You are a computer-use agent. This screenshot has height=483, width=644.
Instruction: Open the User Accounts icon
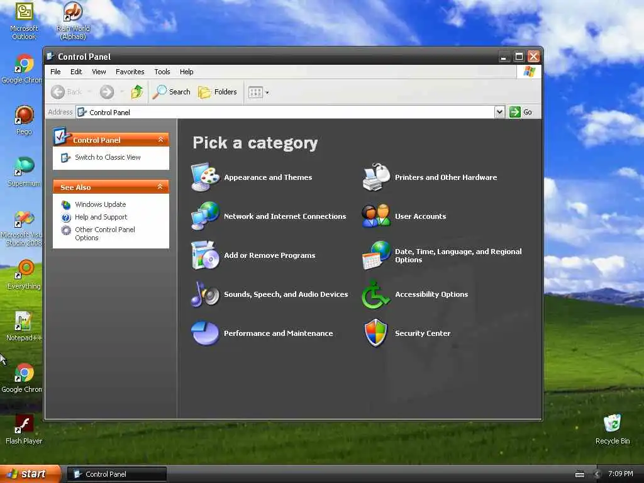(x=376, y=216)
